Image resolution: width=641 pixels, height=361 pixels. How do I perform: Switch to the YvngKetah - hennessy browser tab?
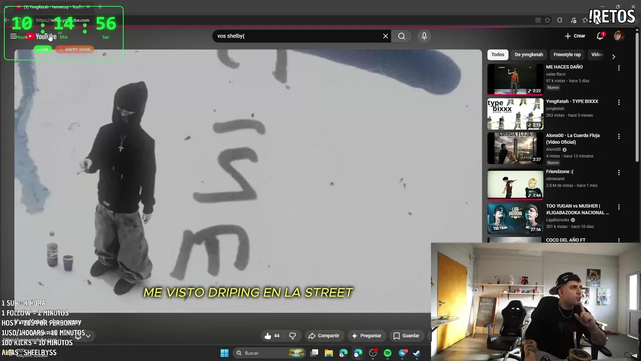pyautogui.click(x=53, y=7)
